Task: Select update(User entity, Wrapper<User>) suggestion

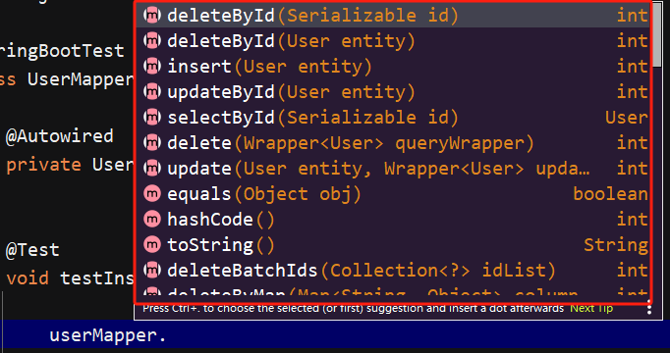Action: coord(393,169)
